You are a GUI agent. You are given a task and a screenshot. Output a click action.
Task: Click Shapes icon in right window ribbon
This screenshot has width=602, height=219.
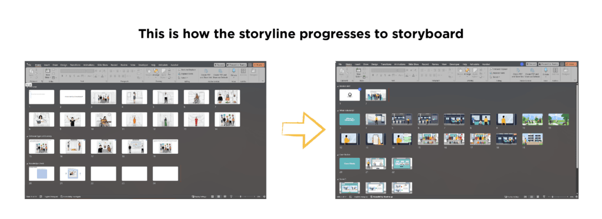(460, 70)
